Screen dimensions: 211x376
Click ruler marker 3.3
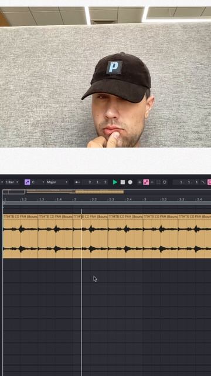[182, 199]
